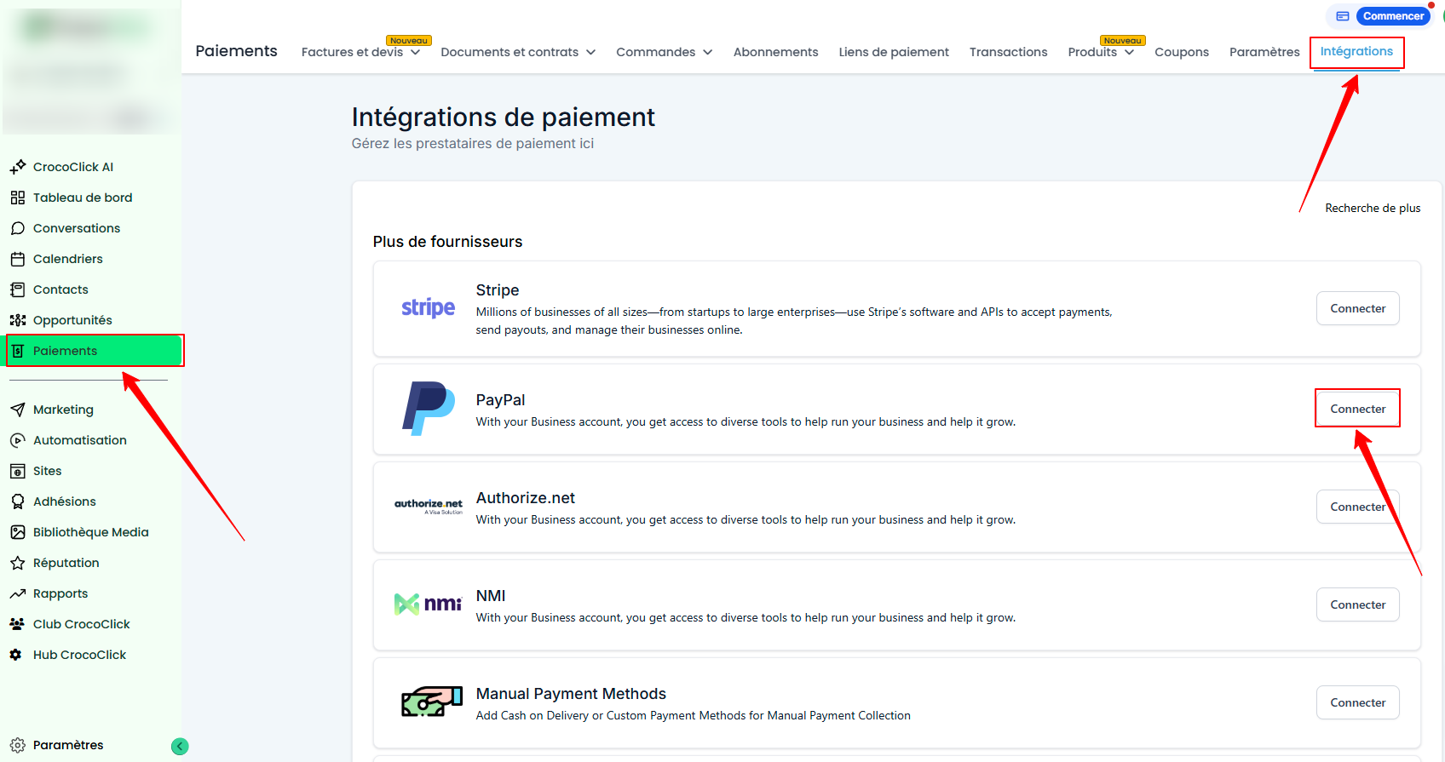Click the Recherche de plus link
The height and width of the screenshot is (762, 1445).
coord(1373,208)
